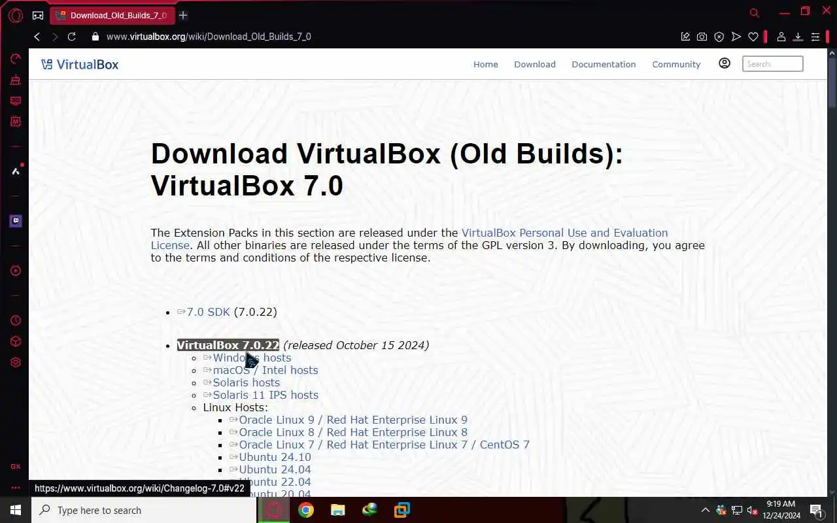Open the sidebar three-dots setup menu
837x523 pixels.
pos(16,488)
